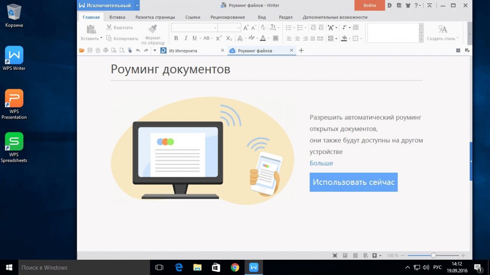This screenshot has width=490, height=275.
Task: Toggle underline formatting
Action: pyautogui.click(x=195, y=38)
